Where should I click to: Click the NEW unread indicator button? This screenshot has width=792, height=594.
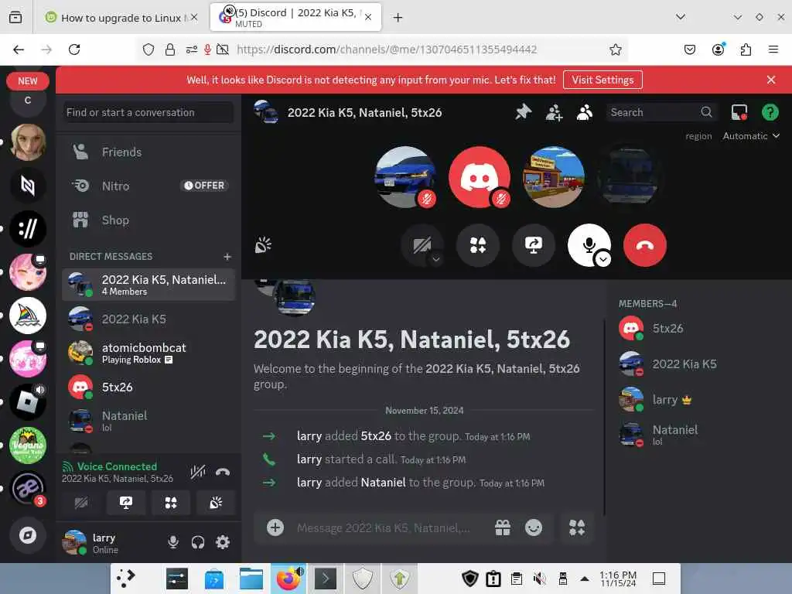pyautogui.click(x=28, y=80)
